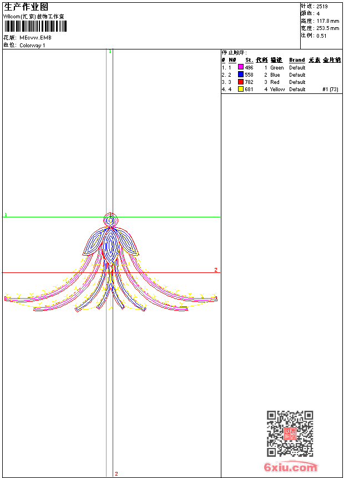
Task: Click the '高度: 117.8 mm' entry
Action: (x=320, y=21)
